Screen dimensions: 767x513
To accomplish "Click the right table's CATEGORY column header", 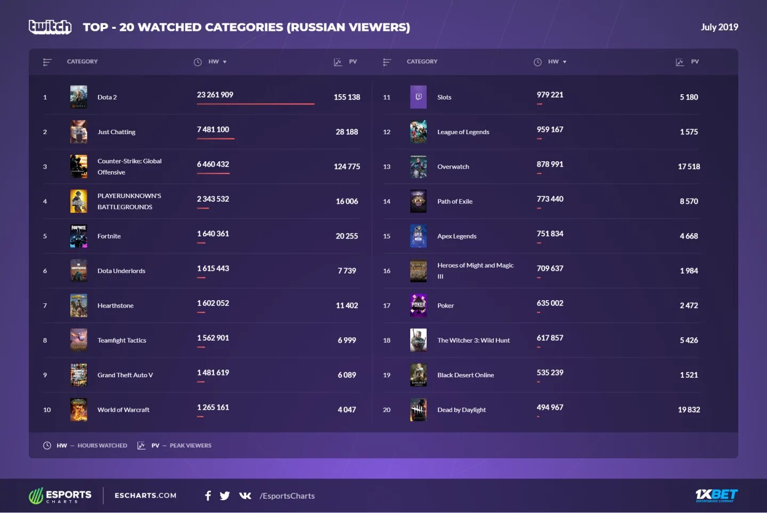I will point(422,62).
